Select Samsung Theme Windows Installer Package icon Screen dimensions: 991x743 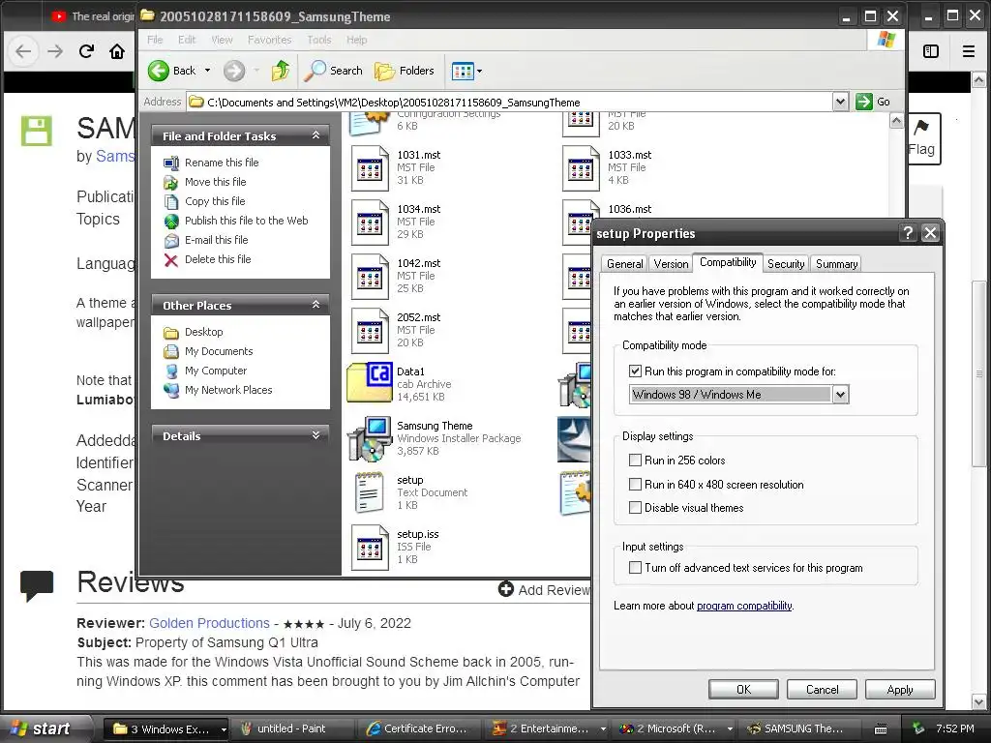point(371,438)
